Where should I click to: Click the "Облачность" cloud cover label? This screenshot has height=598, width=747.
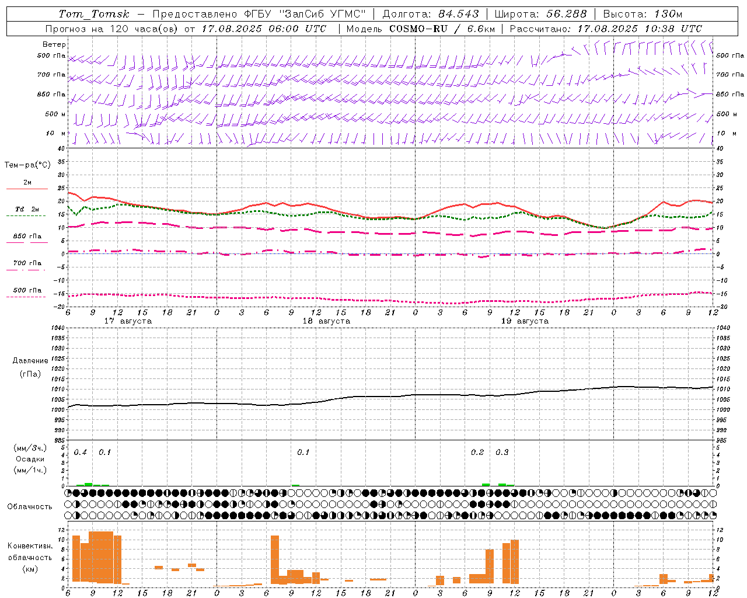click(x=30, y=507)
